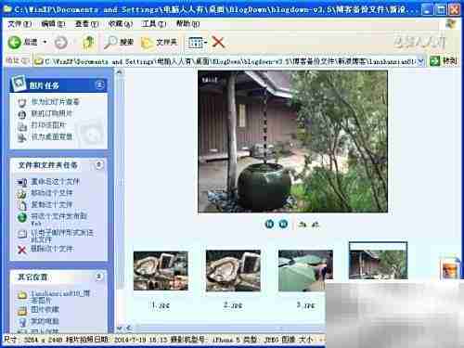Open 我的电脑 link
Screen dimensions: 464x348
45,321
